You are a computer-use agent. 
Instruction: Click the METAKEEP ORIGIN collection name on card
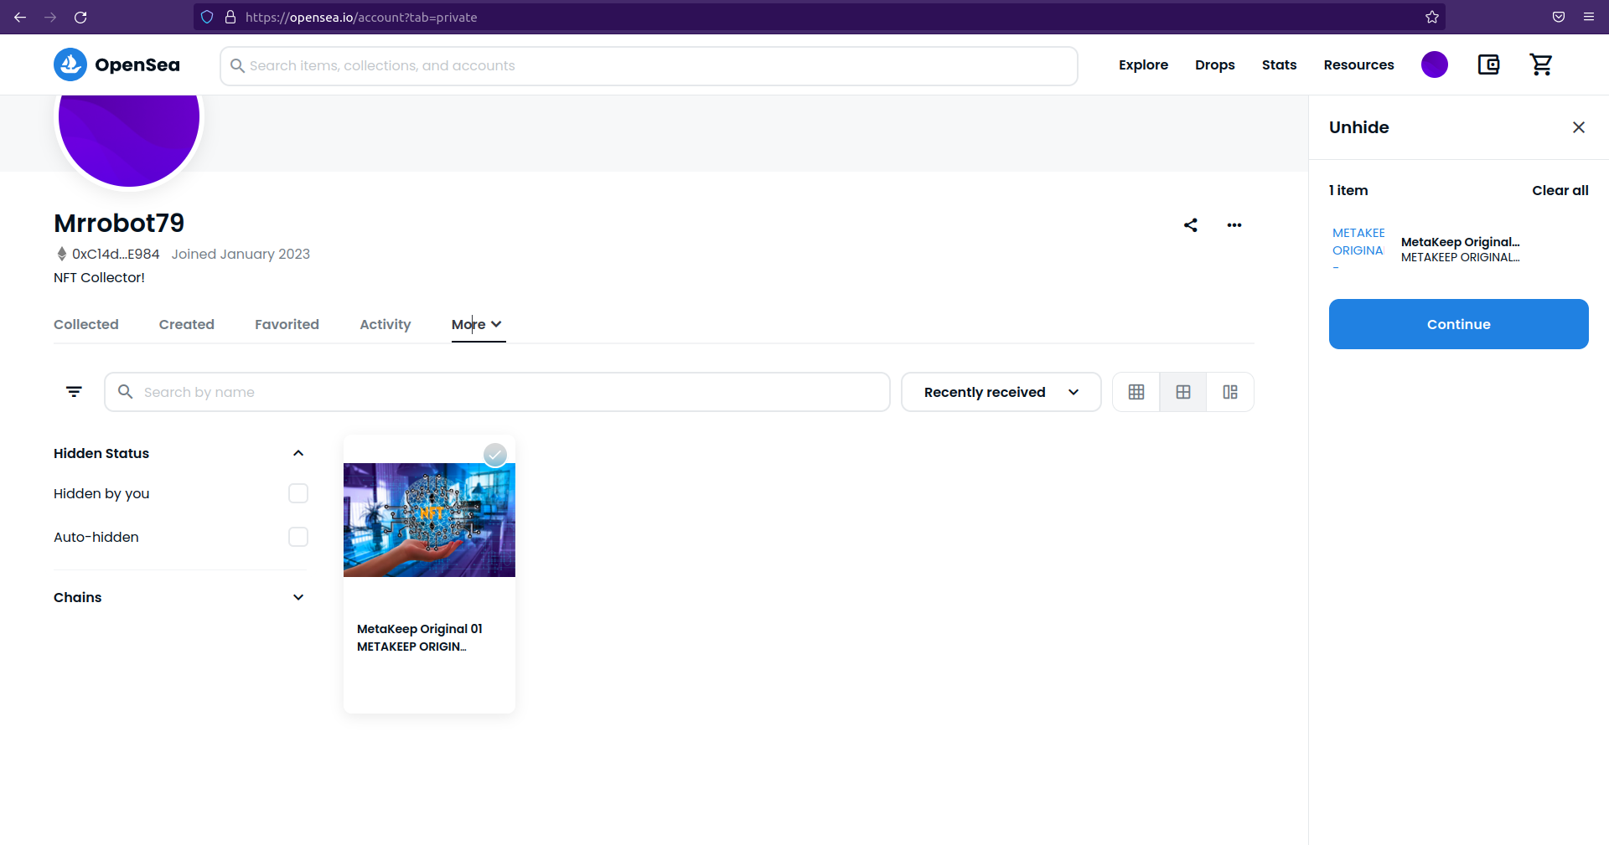411,647
